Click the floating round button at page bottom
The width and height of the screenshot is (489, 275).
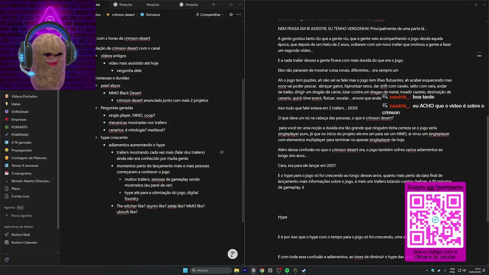coord(233,254)
